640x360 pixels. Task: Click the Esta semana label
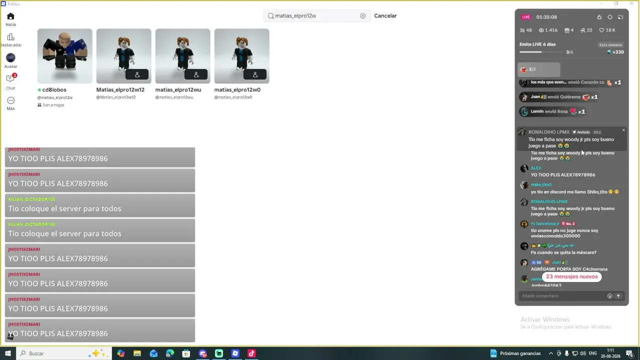point(611,45)
